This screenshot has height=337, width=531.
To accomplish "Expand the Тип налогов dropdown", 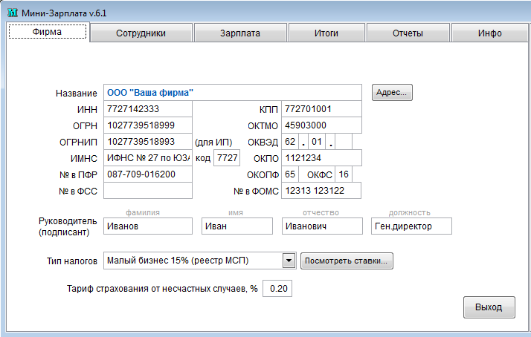I will 289,261.
